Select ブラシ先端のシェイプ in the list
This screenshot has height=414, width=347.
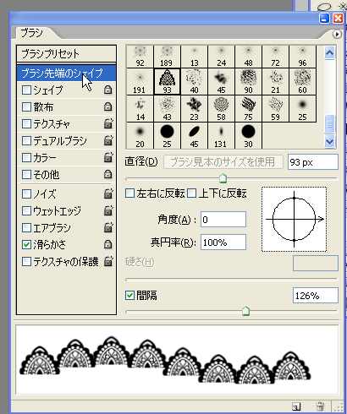tap(67, 74)
